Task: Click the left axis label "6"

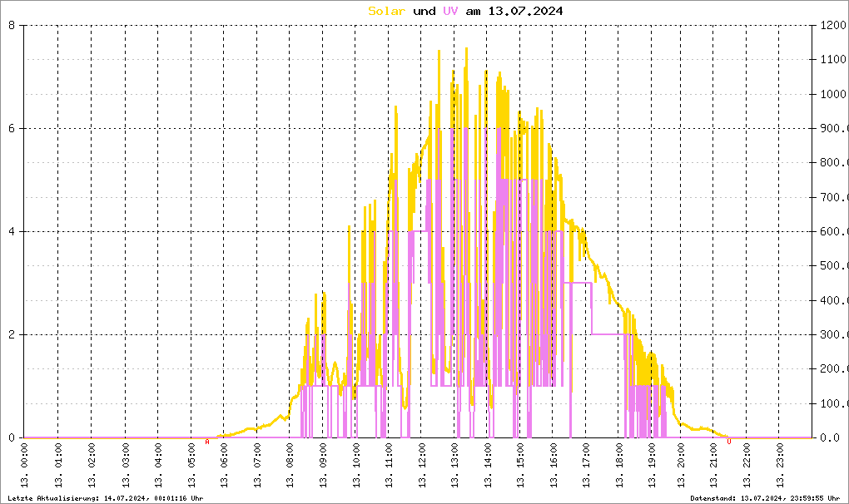Action: 12,128
